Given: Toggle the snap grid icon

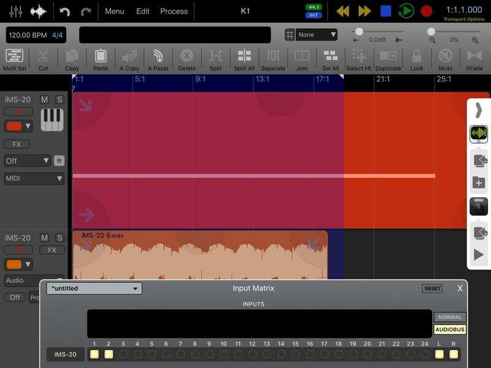Looking at the screenshot, I should coord(290,35).
